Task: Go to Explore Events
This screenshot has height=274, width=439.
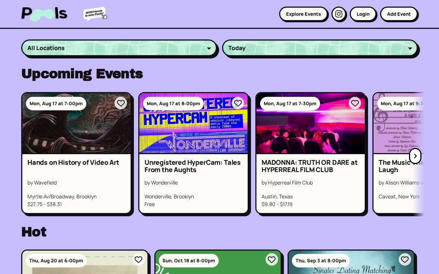Action: point(303,14)
